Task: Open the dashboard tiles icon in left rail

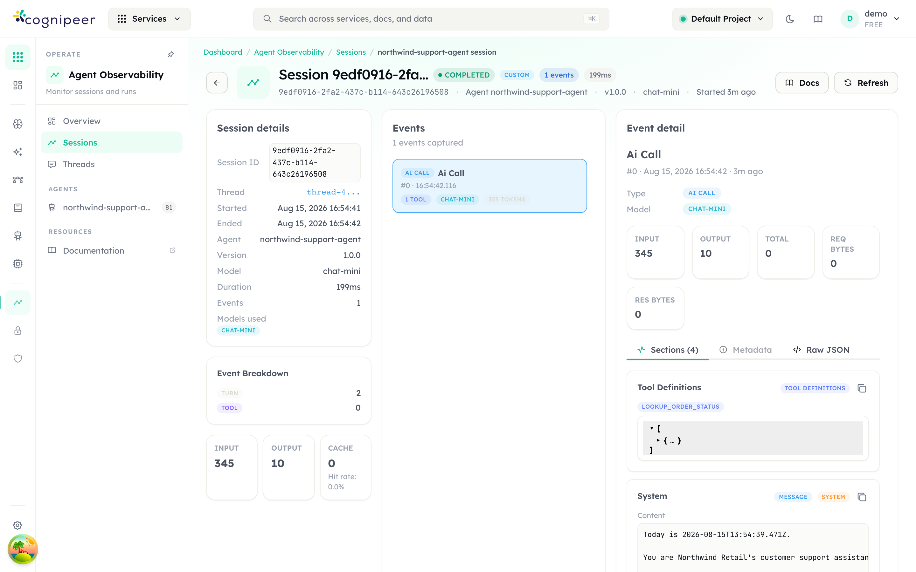Action: 18,85
